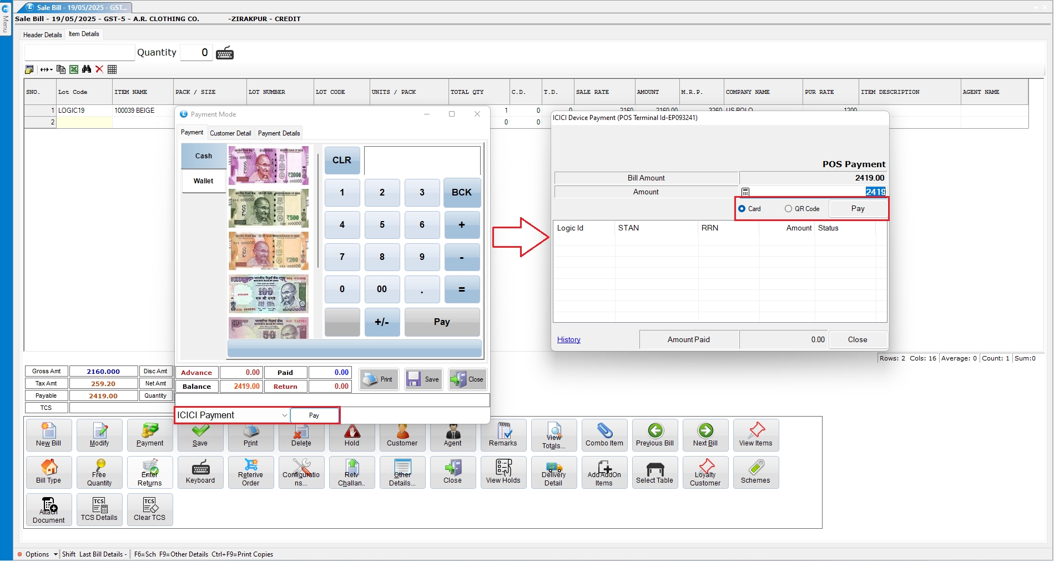
Task: Choose the QR Code payment option
Action: [x=788, y=209]
